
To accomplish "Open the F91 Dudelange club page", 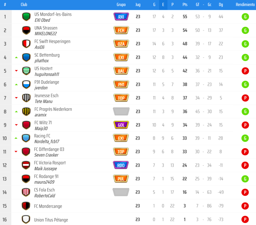I will pyautogui.click(x=47, y=82).
